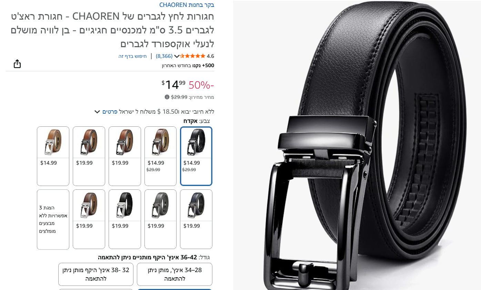Select black belt with silver buckle at $19.99
Image resolution: width=481 pixels, height=290 pixels.
point(125,219)
